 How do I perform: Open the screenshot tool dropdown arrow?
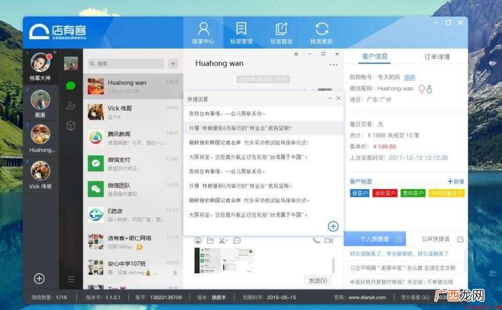227,240
